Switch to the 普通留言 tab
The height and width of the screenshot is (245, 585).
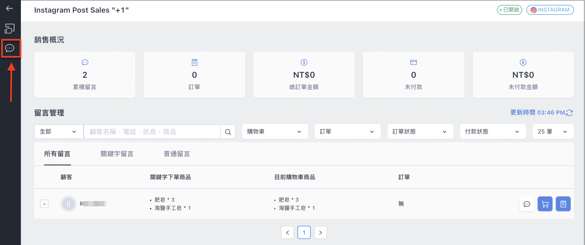pyautogui.click(x=177, y=154)
